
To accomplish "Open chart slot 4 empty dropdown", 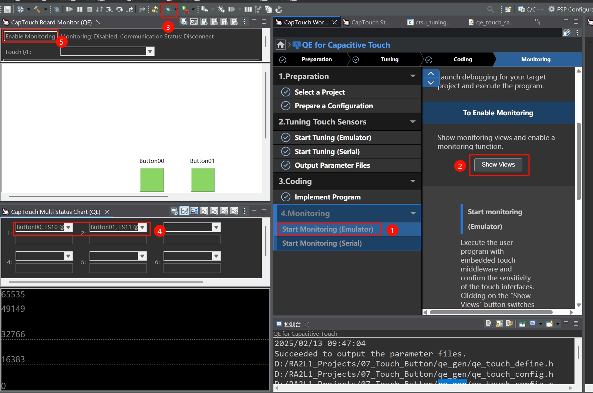I will (x=68, y=256).
